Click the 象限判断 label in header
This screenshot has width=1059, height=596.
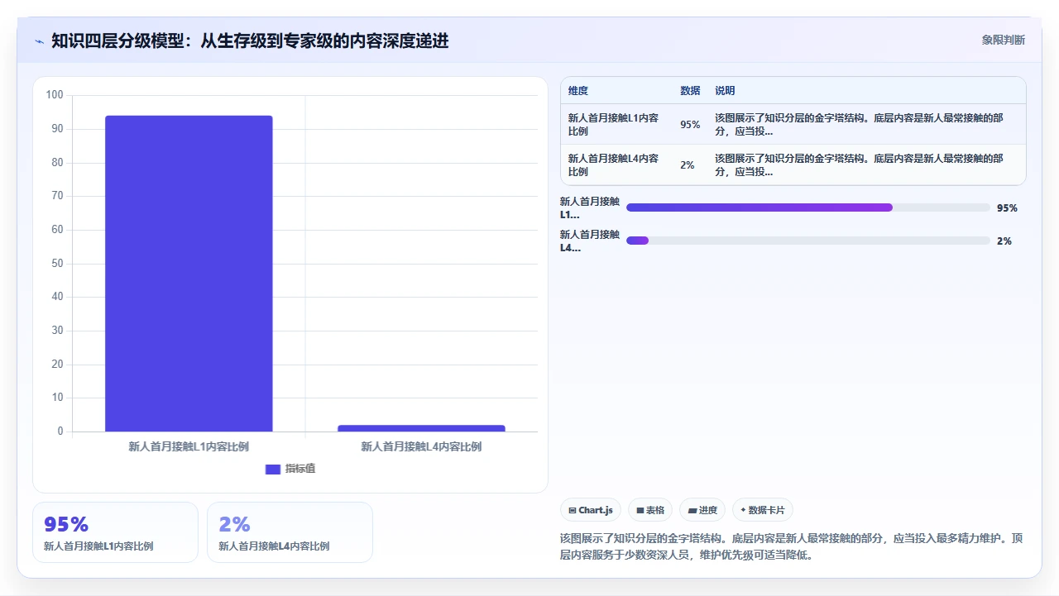pos(1004,40)
